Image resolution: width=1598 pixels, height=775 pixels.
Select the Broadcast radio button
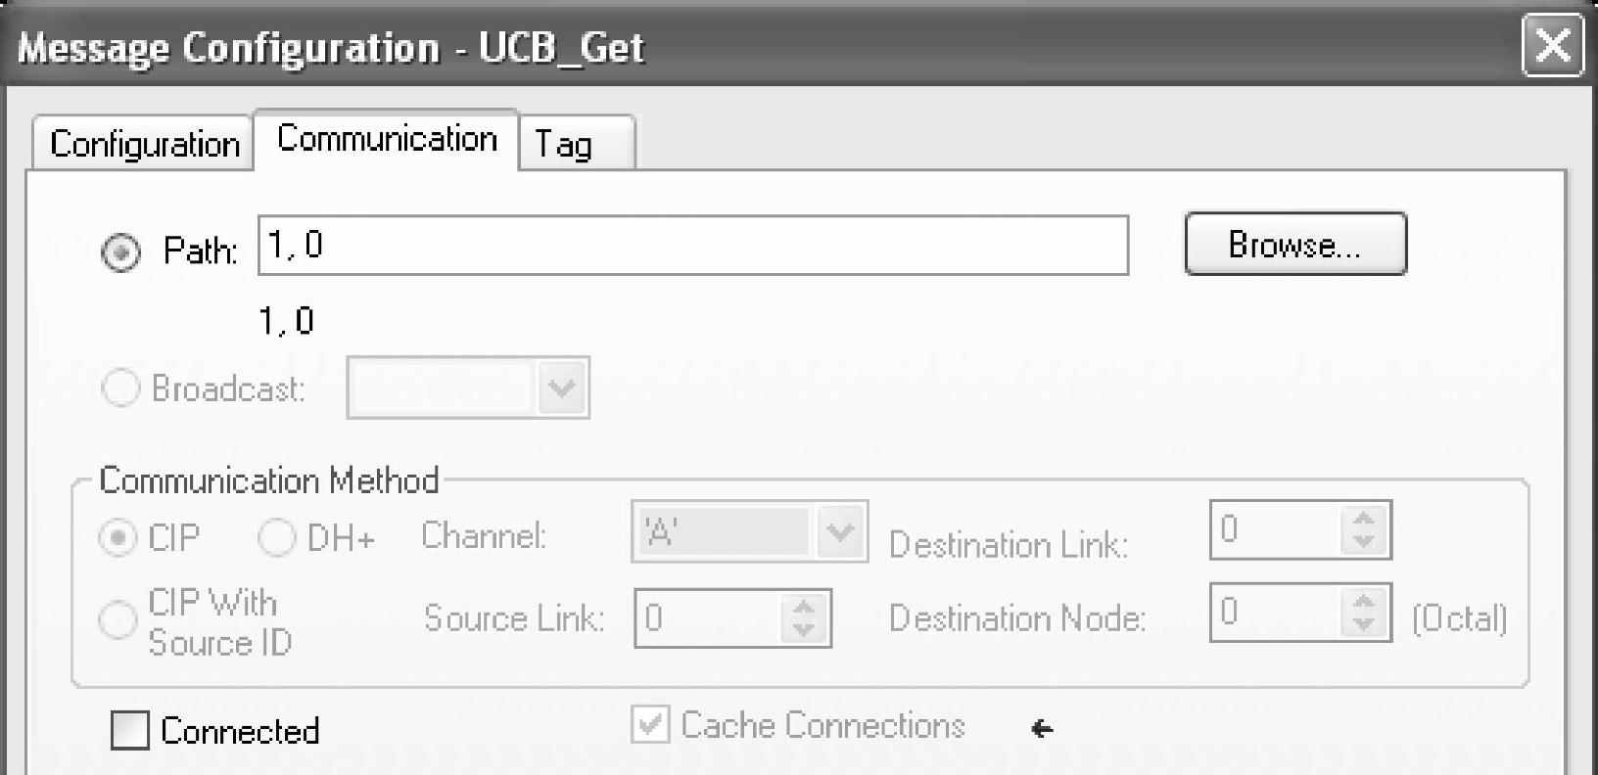point(121,388)
